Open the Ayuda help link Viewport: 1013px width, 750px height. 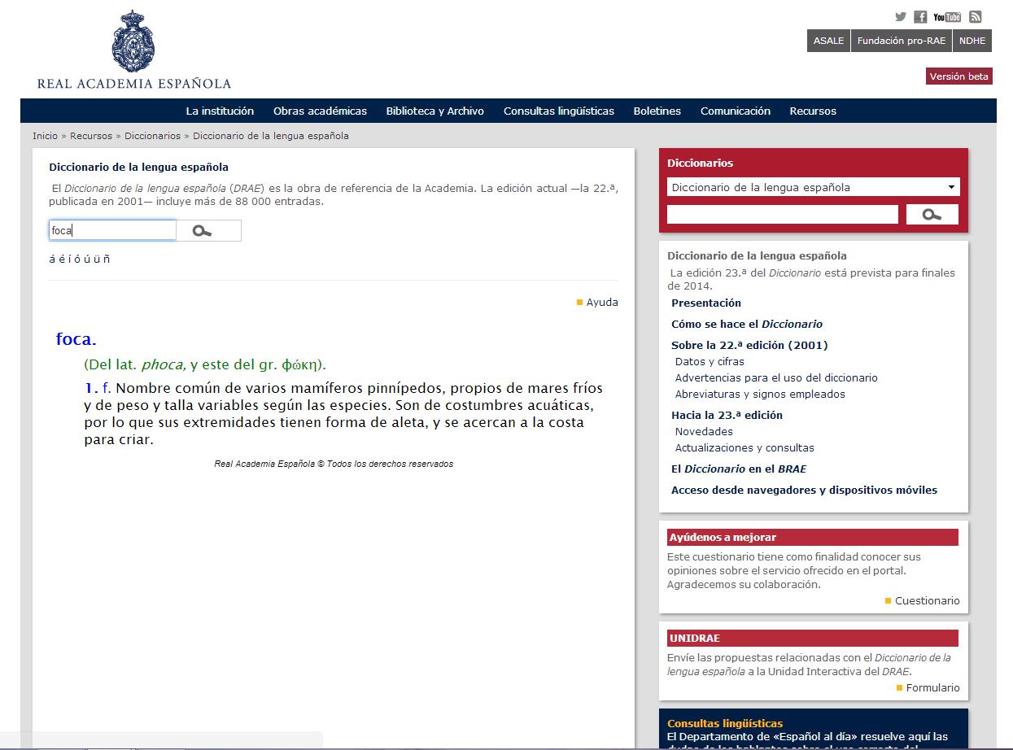(601, 303)
